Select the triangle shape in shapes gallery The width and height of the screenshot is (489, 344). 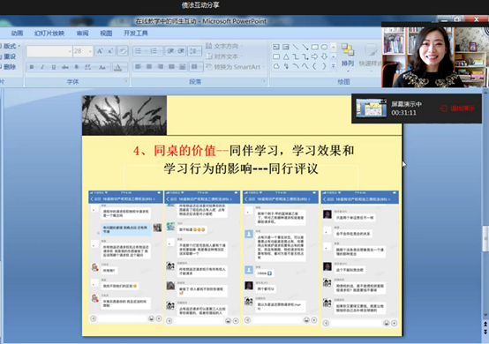click(x=286, y=56)
